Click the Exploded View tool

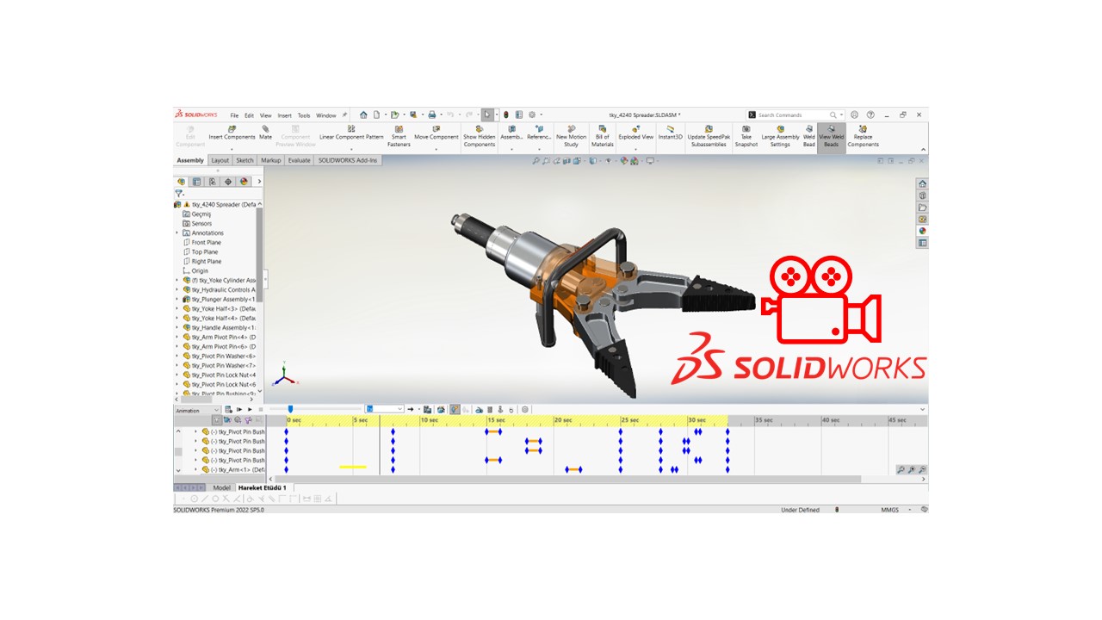(x=635, y=133)
